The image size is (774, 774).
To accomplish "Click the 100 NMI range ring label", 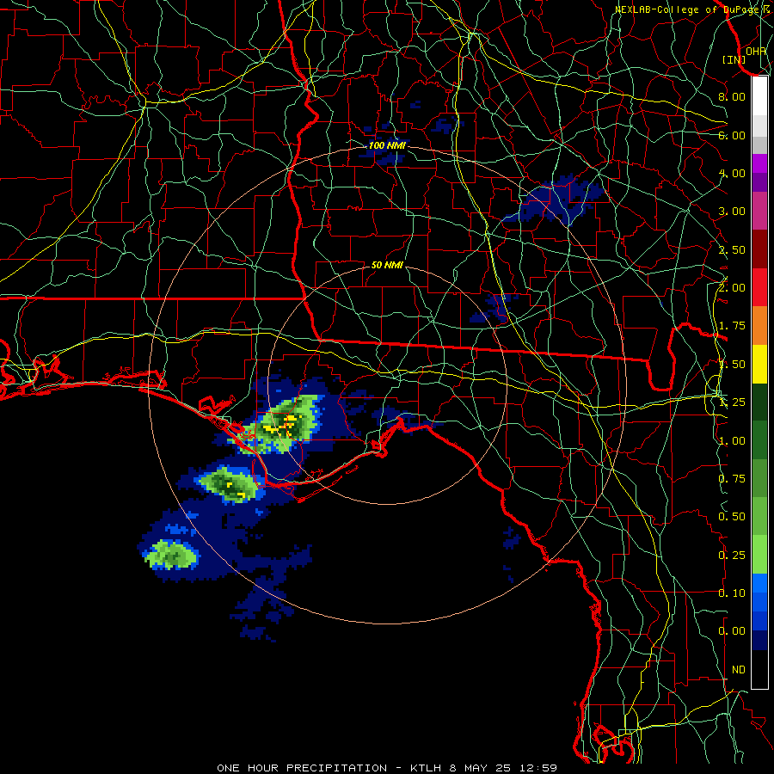I will [x=387, y=145].
